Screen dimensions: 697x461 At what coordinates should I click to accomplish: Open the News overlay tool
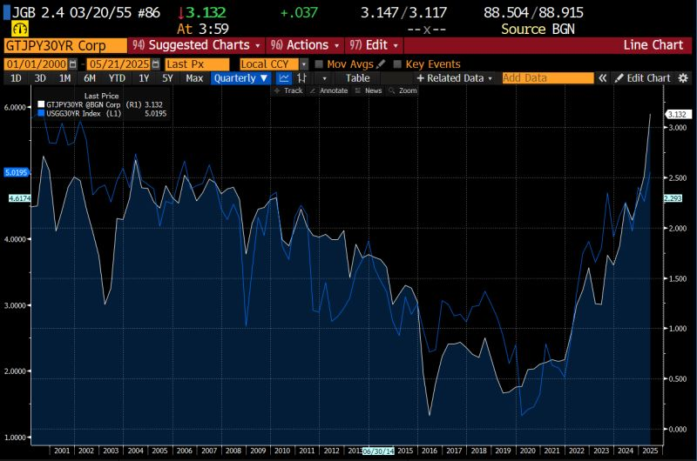(369, 90)
